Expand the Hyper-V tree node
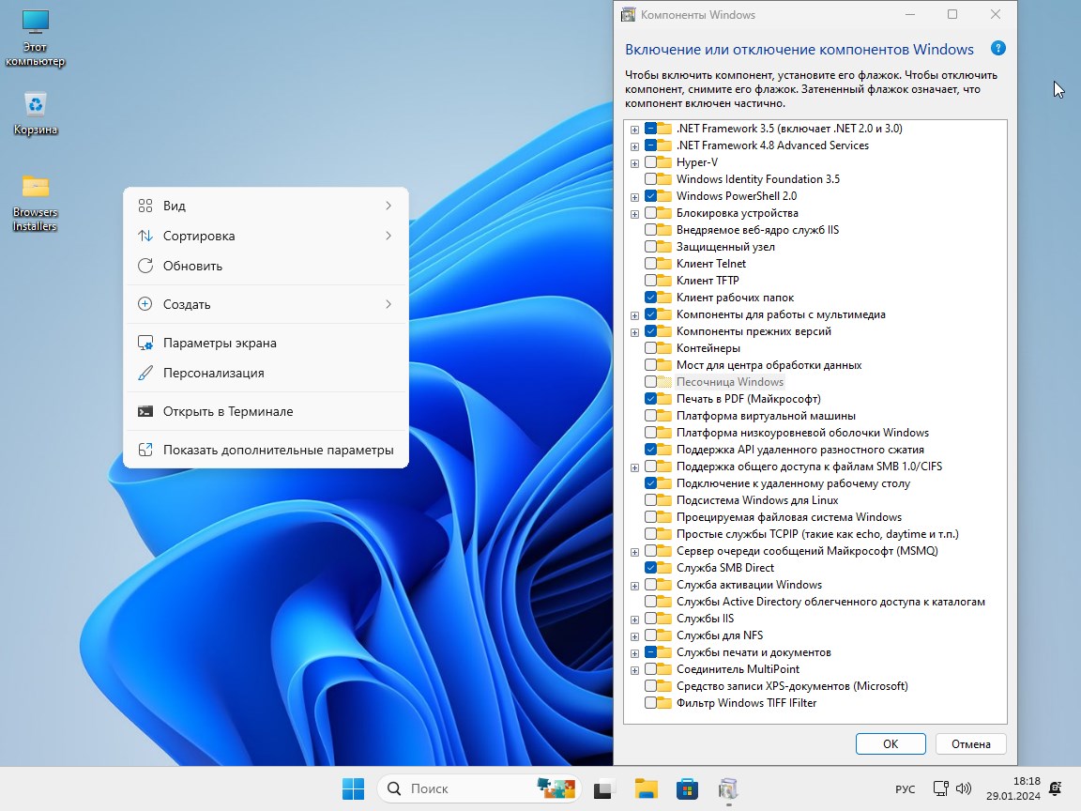The image size is (1081, 811). [634, 161]
